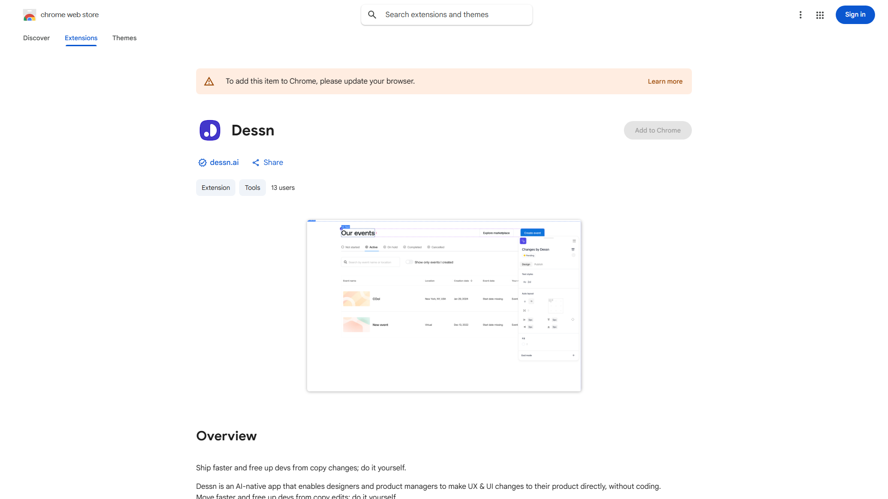Open the Dessn screenshot preview thumbnail
This screenshot has height=499, width=888.
click(444, 306)
